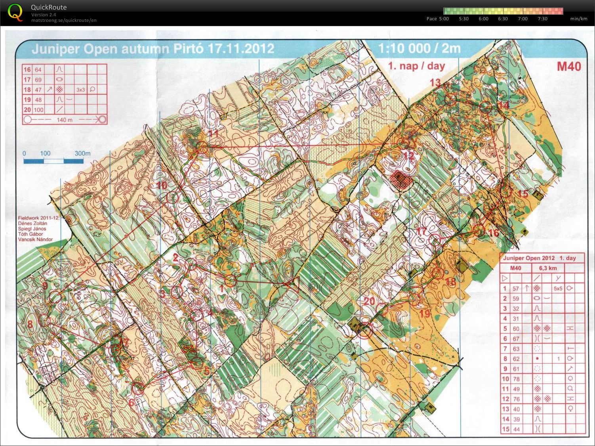This screenshot has height=446, width=595.
Task: Click the name Vancsik Nándor
Action: tap(35, 240)
